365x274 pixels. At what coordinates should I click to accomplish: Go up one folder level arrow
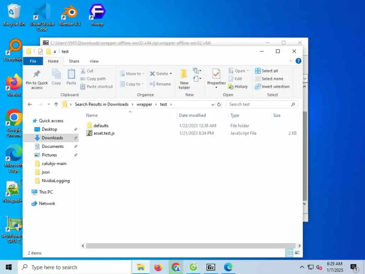click(56, 105)
